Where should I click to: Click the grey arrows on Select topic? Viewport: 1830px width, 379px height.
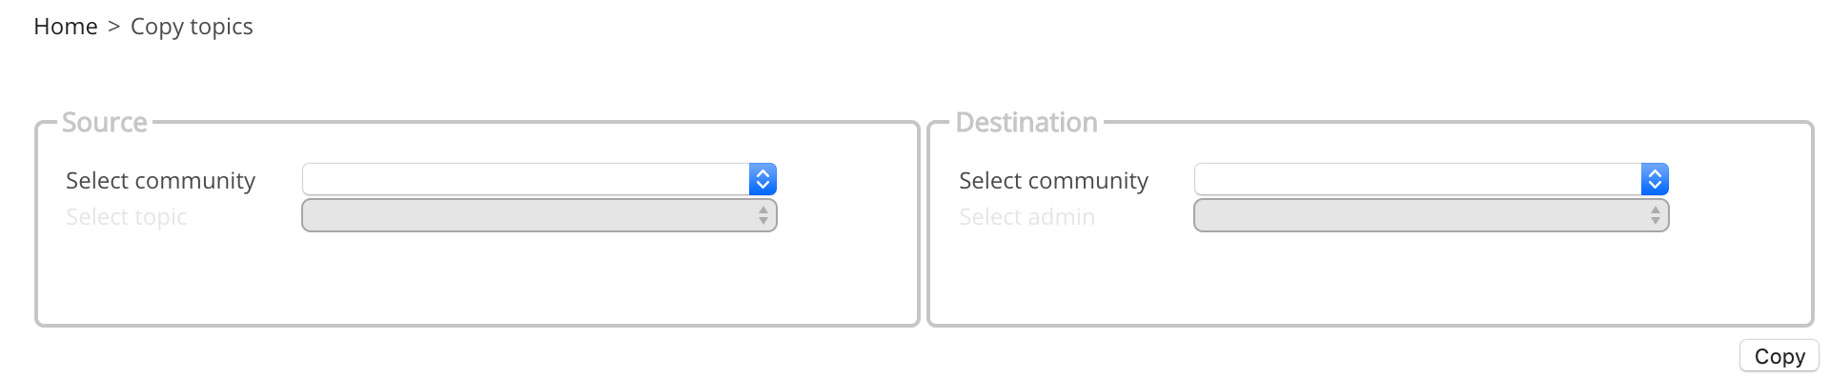[x=763, y=215]
